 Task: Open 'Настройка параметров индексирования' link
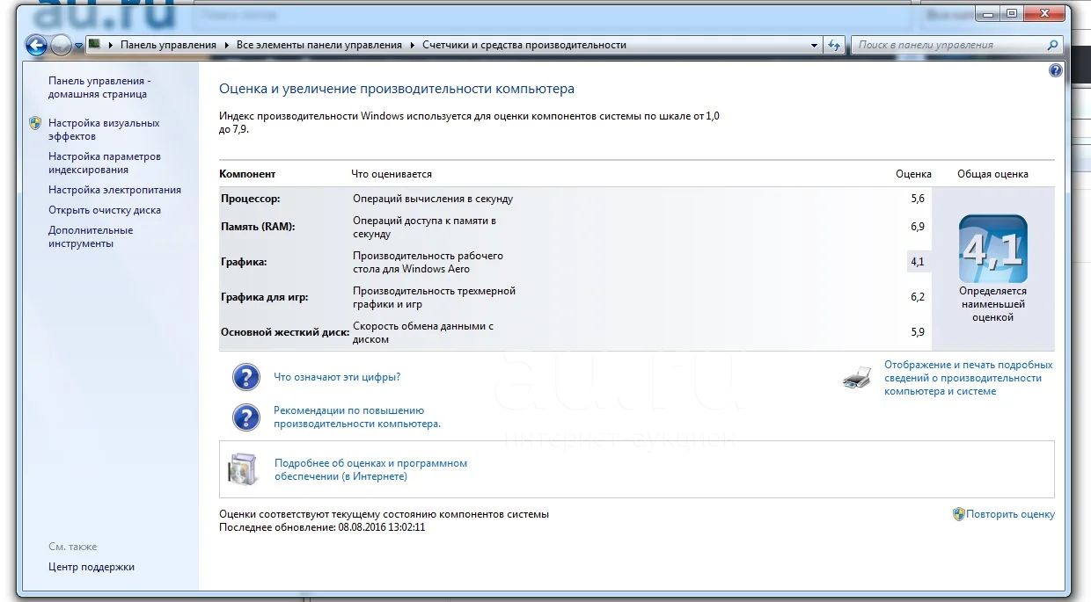point(105,163)
